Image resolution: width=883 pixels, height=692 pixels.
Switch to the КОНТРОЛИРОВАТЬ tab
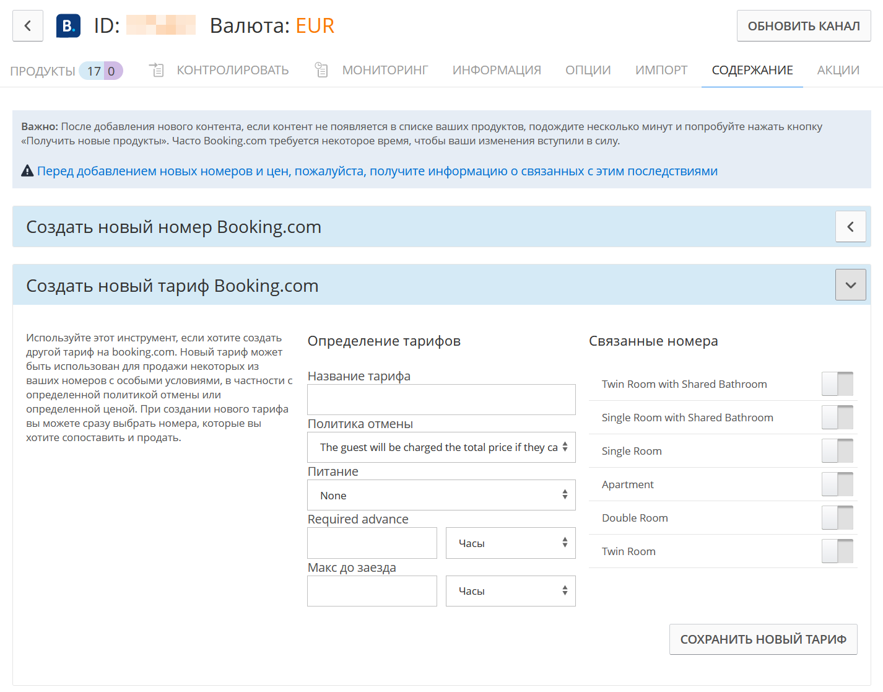[x=233, y=70]
